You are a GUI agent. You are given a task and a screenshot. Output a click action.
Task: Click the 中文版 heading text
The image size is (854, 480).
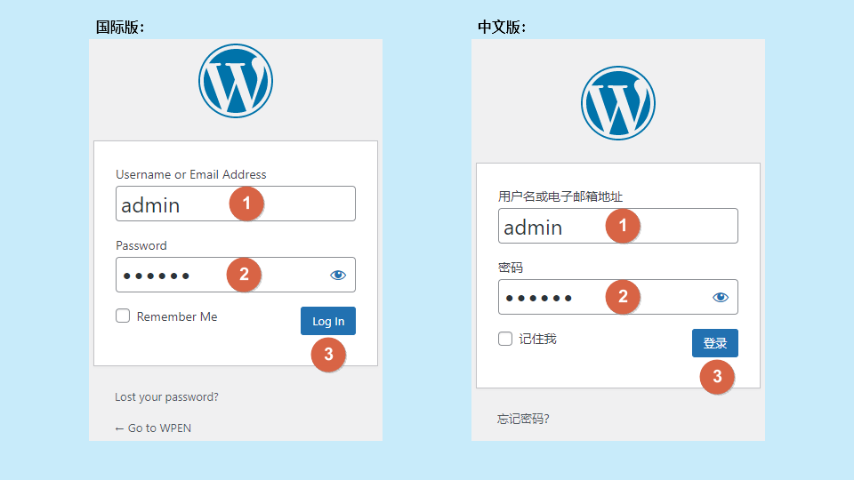502,28
